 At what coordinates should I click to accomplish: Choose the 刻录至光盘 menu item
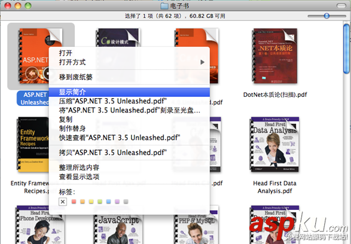point(129,111)
